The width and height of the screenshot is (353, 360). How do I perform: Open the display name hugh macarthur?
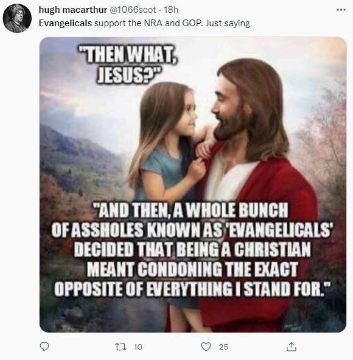point(73,10)
